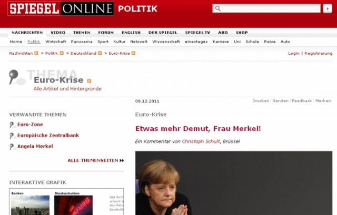Open the Europäische Zentralbank topic link
This screenshot has width=337, height=215.
[x=48, y=136]
